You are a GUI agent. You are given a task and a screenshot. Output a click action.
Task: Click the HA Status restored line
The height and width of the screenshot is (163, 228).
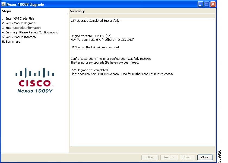(95, 47)
